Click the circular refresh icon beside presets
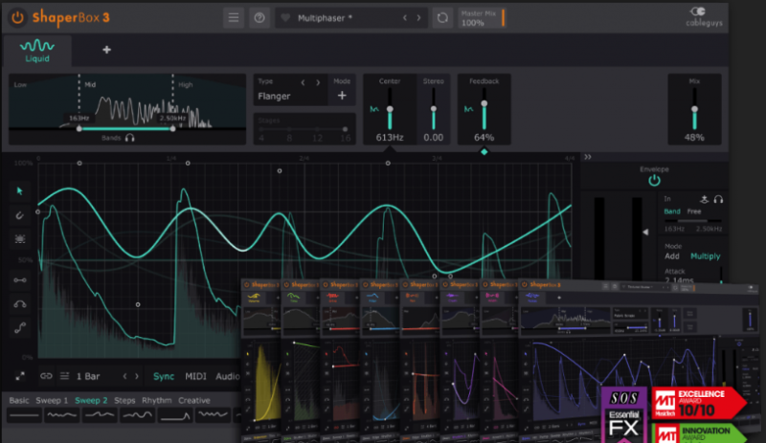The image size is (766, 443). click(442, 18)
